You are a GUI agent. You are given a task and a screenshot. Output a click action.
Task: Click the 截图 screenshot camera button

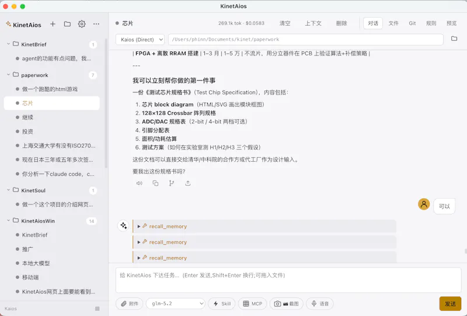pos(286,304)
